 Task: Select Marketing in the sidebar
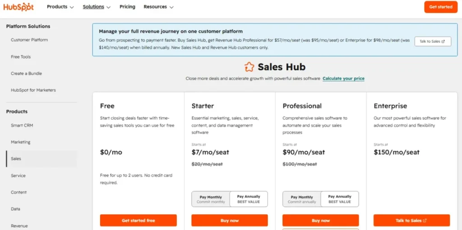click(21, 142)
